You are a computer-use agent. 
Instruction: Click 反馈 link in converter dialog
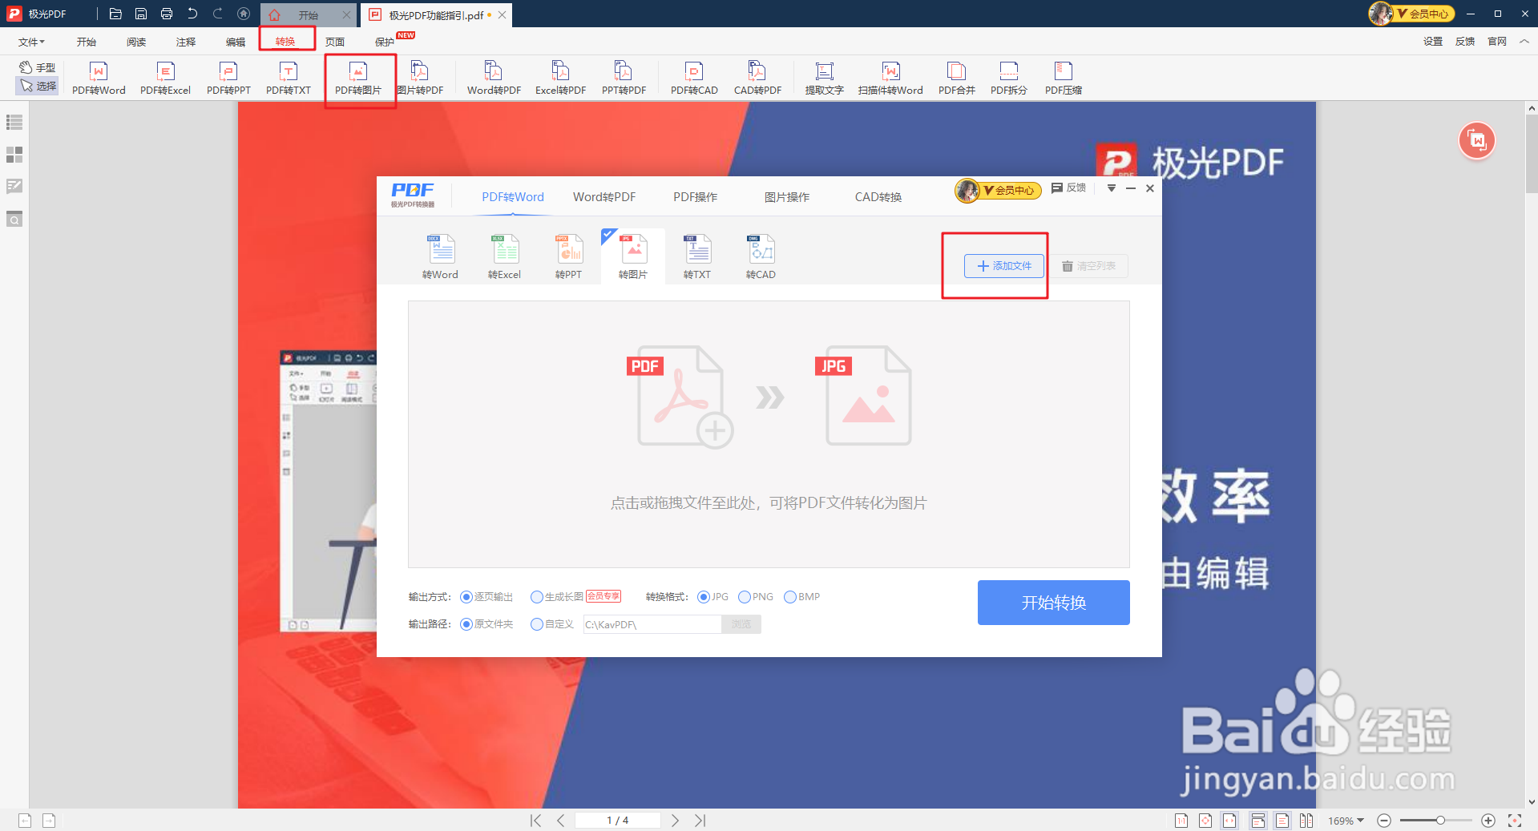[x=1069, y=188]
